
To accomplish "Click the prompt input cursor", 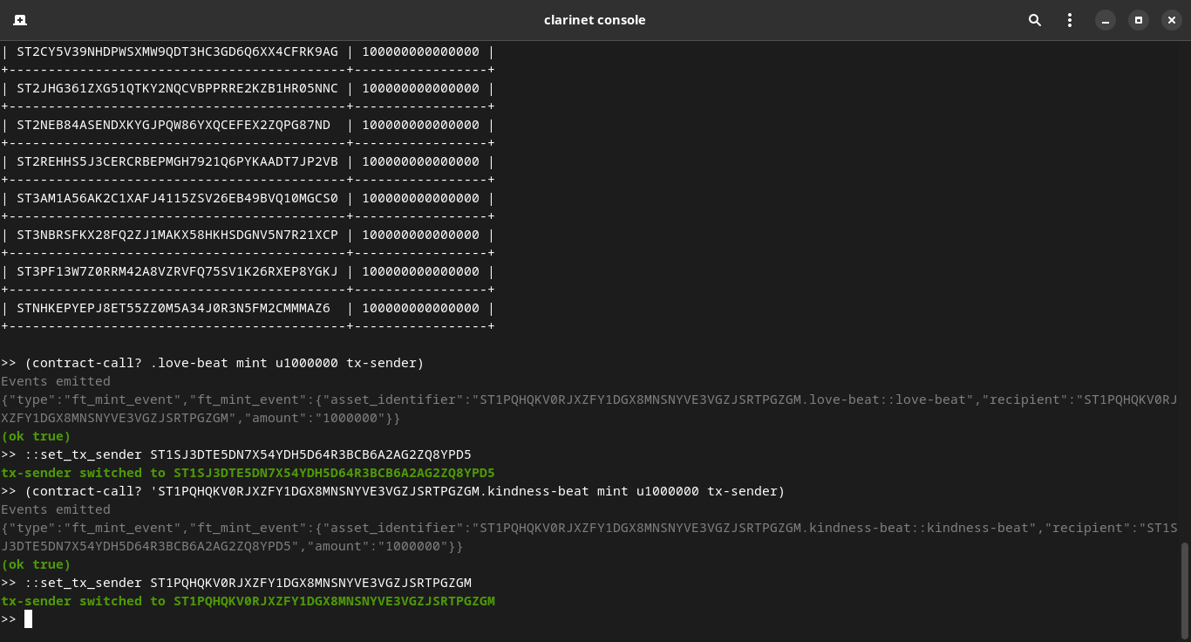I will pos(29,619).
